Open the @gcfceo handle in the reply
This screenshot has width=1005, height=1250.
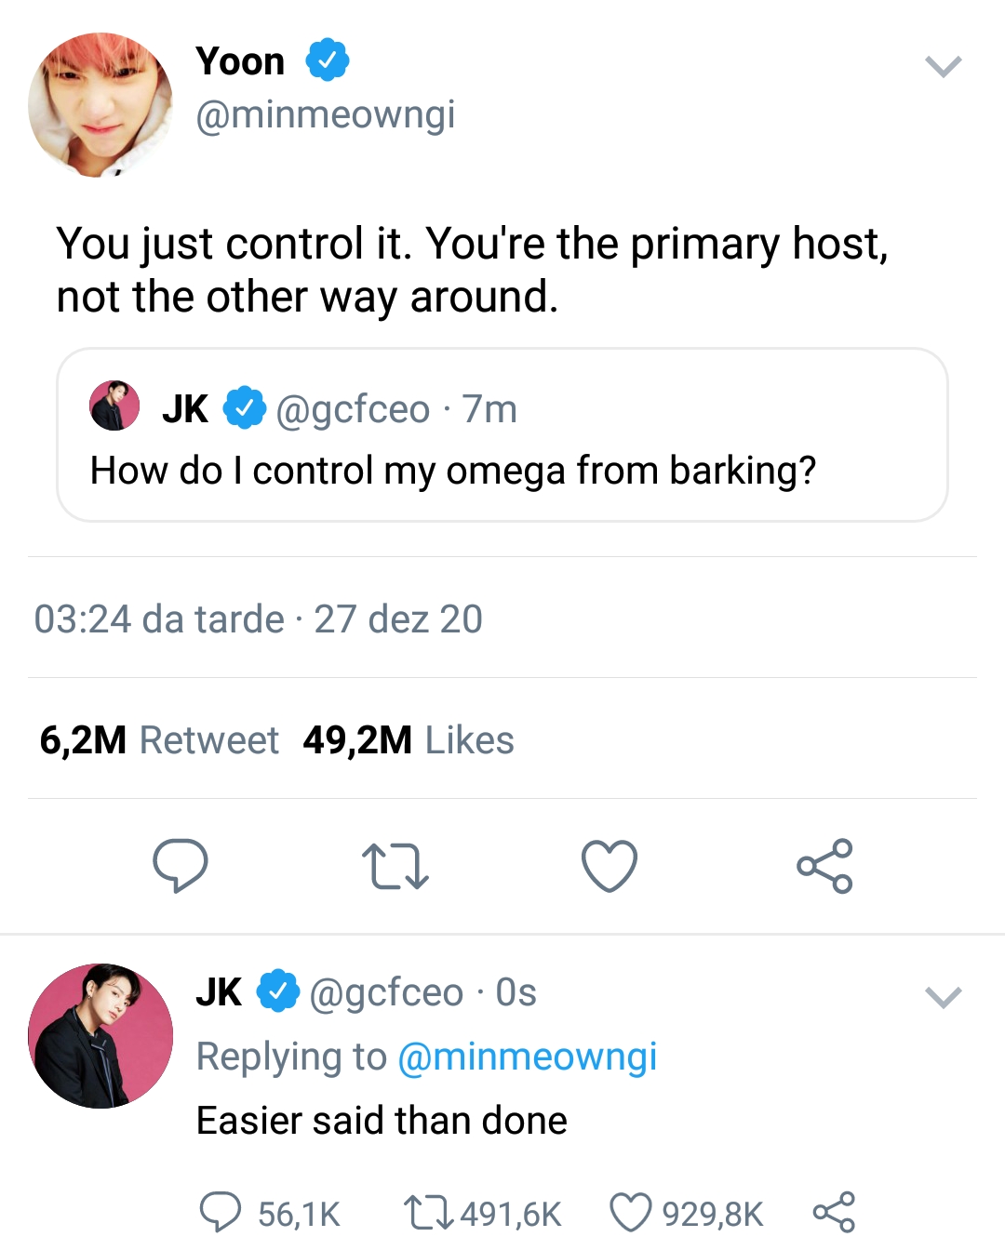coord(386,993)
